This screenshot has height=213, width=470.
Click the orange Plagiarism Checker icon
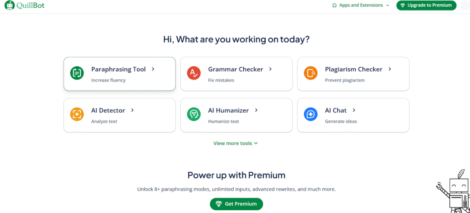pyautogui.click(x=311, y=73)
